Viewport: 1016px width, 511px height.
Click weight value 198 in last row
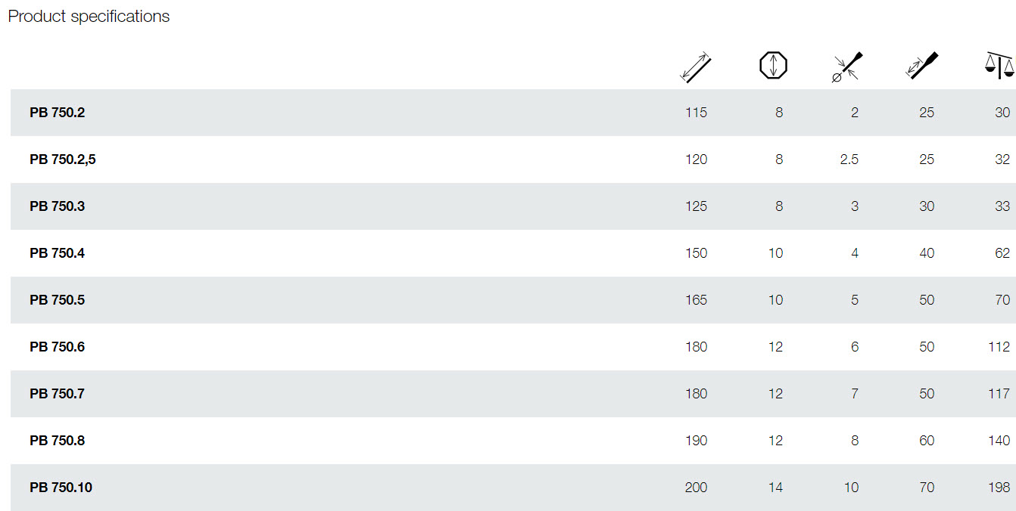(999, 488)
